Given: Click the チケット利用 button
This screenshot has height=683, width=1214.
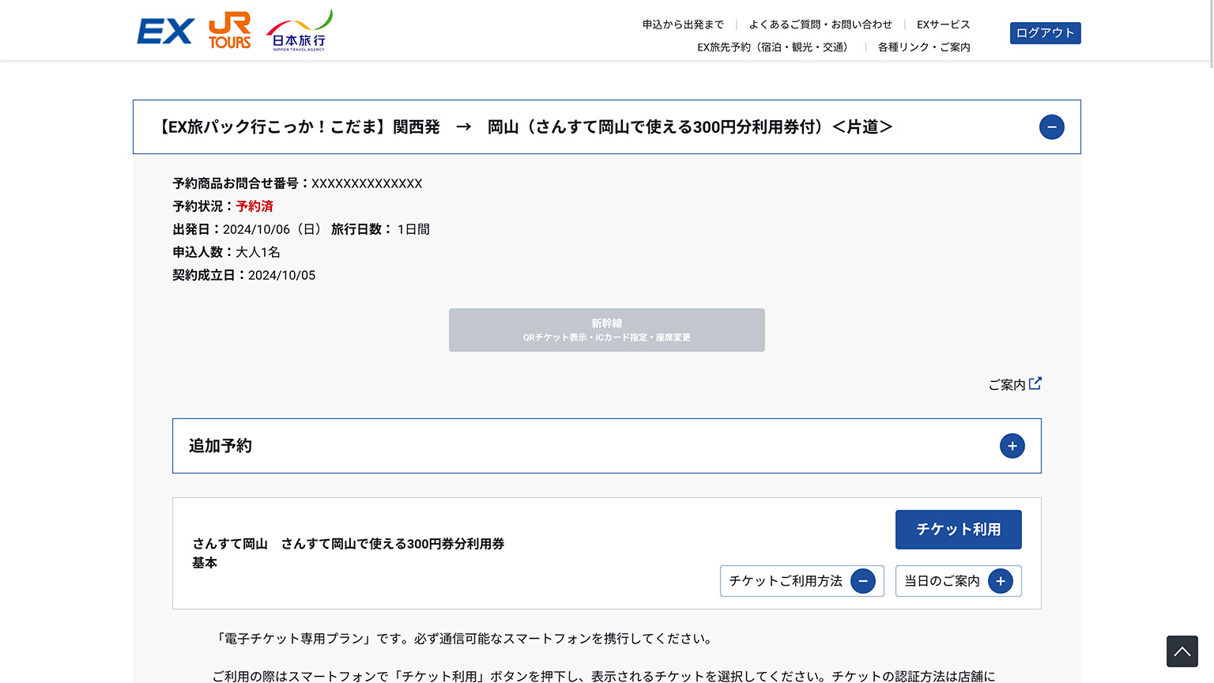Looking at the screenshot, I should pyautogui.click(x=958, y=530).
